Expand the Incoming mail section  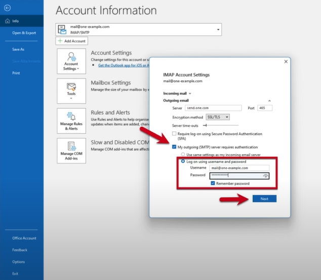[x=177, y=94]
